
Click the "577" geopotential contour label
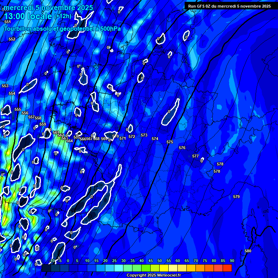[x=195, y=156]
